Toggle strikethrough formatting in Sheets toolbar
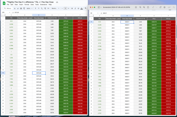Screen dimensions: 177x117 coord(78,8)
